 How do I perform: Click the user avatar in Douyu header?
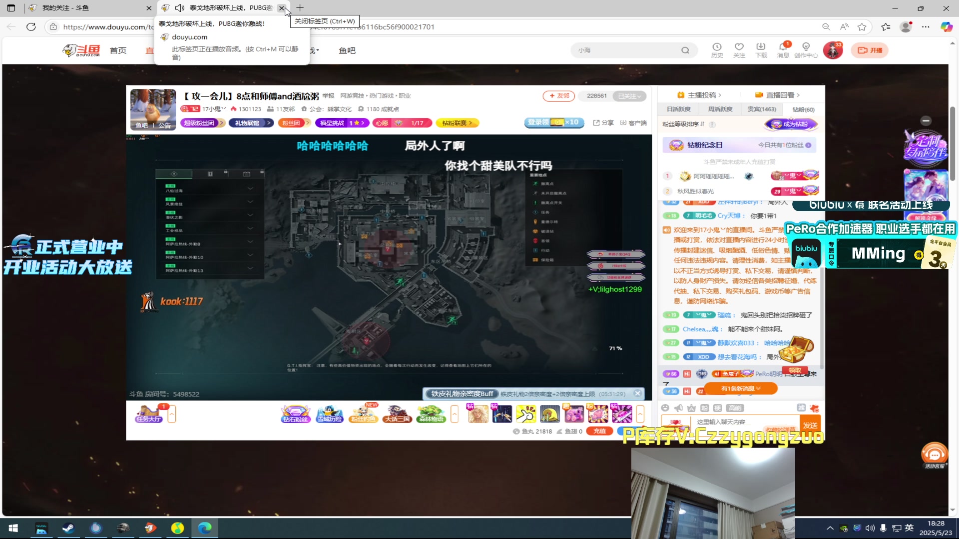click(833, 50)
